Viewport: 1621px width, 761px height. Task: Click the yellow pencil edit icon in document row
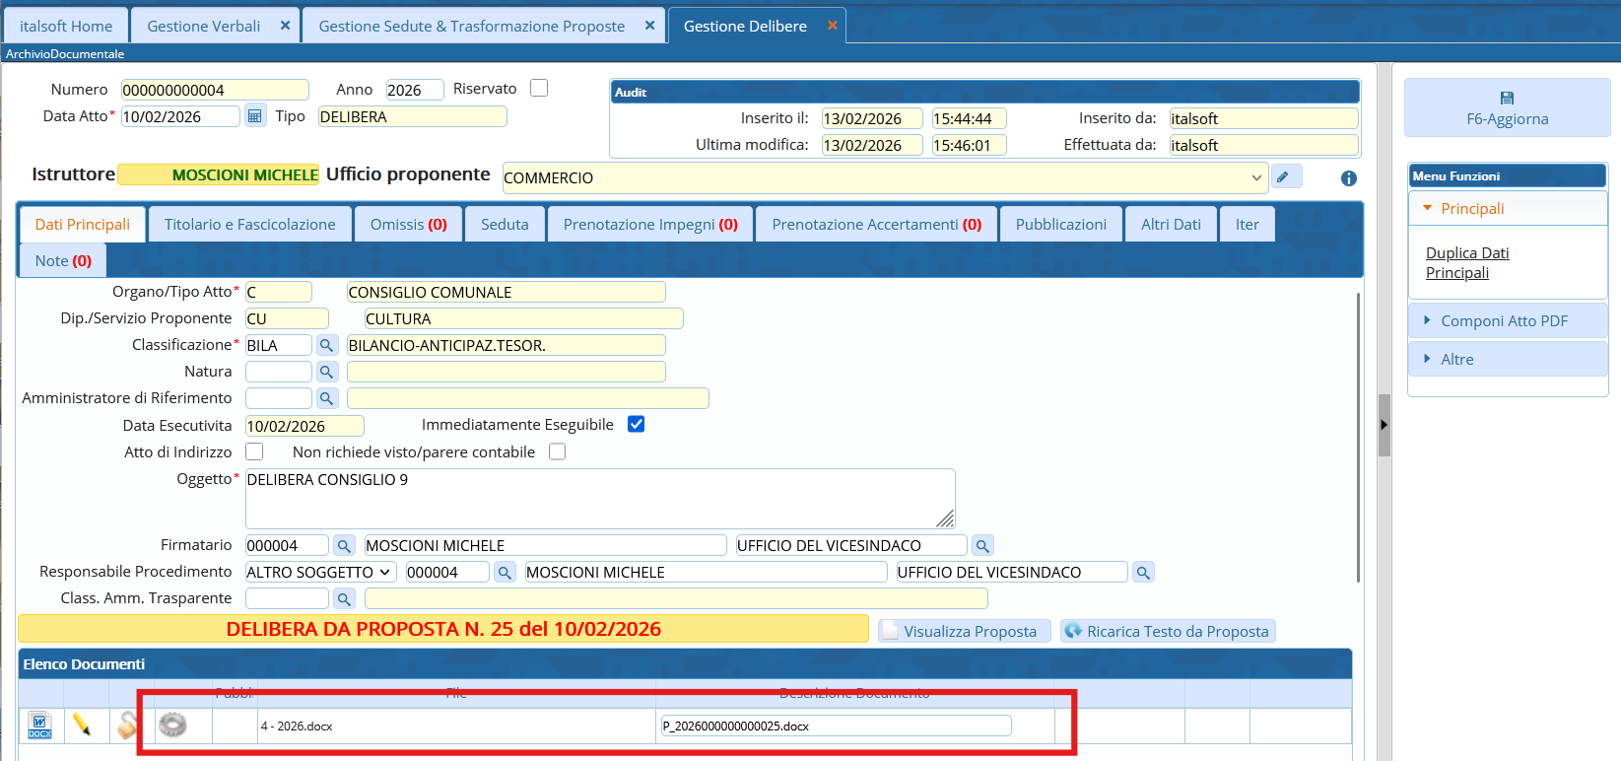[x=82, y=726]
